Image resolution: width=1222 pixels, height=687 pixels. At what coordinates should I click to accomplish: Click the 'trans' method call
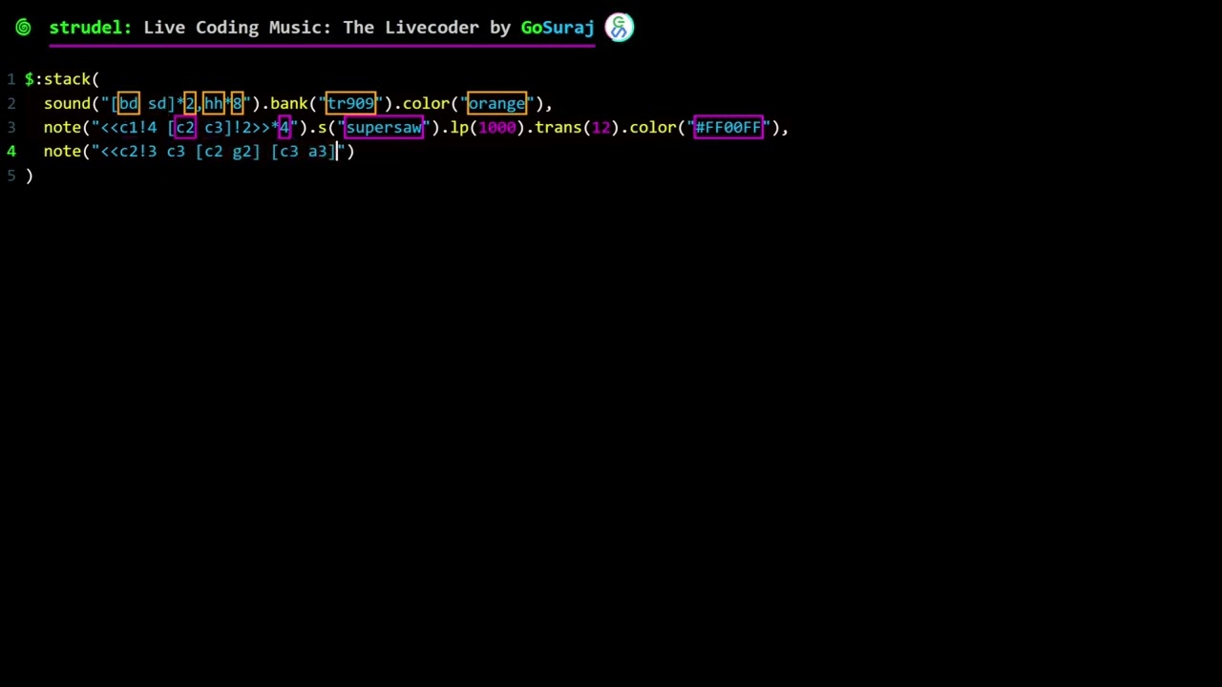click(558, 127)
